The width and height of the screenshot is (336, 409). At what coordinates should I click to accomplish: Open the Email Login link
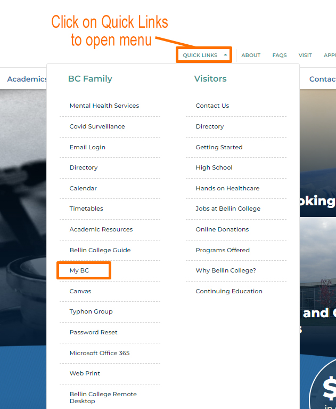(87, 147)
